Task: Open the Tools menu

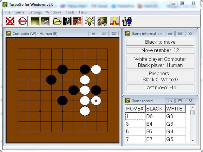Action: (x=70, y=12)
